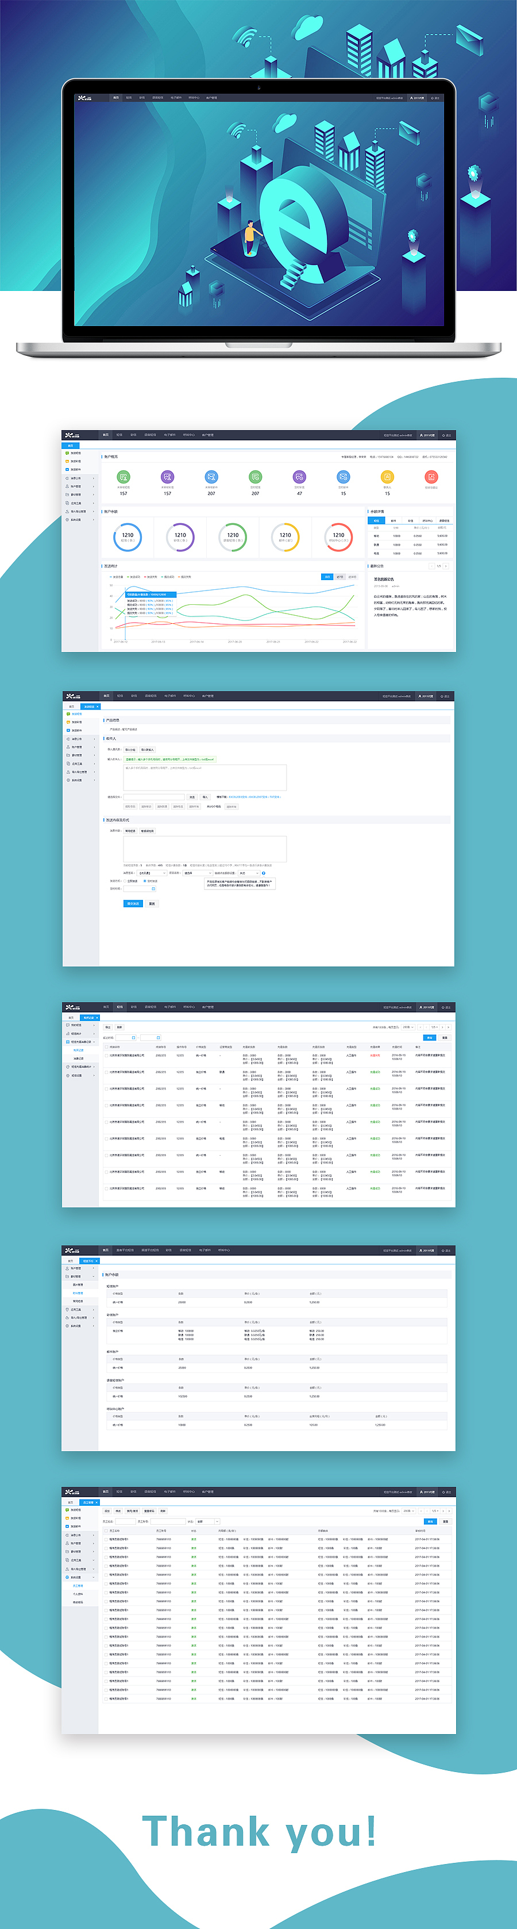517x1929 pixels.
Task: Click into the recipients text area on send form
Action: click(x=205, y=777)
